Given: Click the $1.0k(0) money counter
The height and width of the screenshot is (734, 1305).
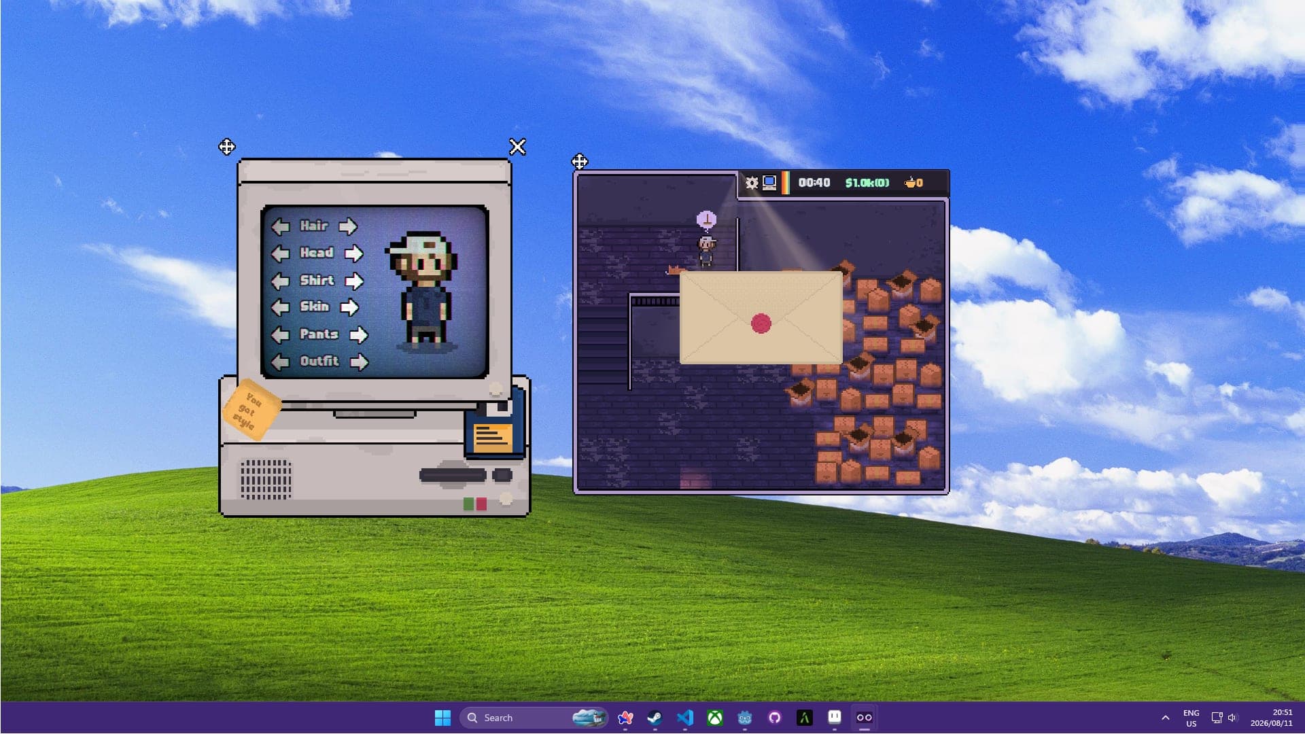Looking at the screenshot, I should [x=867, y=183].
